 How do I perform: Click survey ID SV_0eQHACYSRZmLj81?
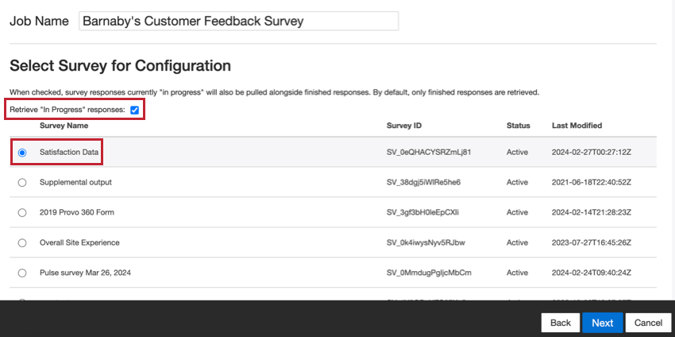point(429,152)
